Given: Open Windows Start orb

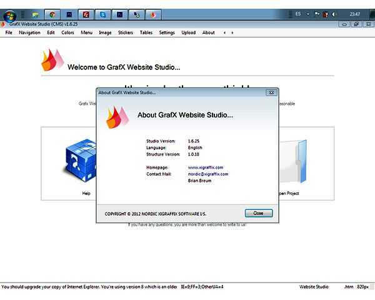Looking at the screenshot, I should [x=10, y=16].
